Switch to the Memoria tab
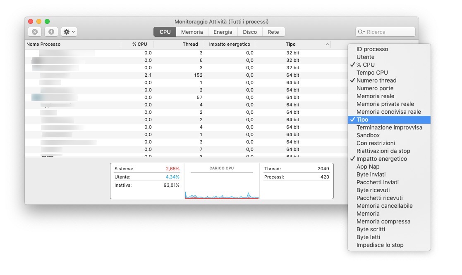 click(x=192, y=32)
